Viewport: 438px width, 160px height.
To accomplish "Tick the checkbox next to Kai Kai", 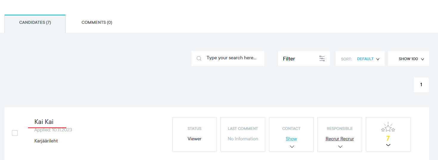I will coord(15,133).
